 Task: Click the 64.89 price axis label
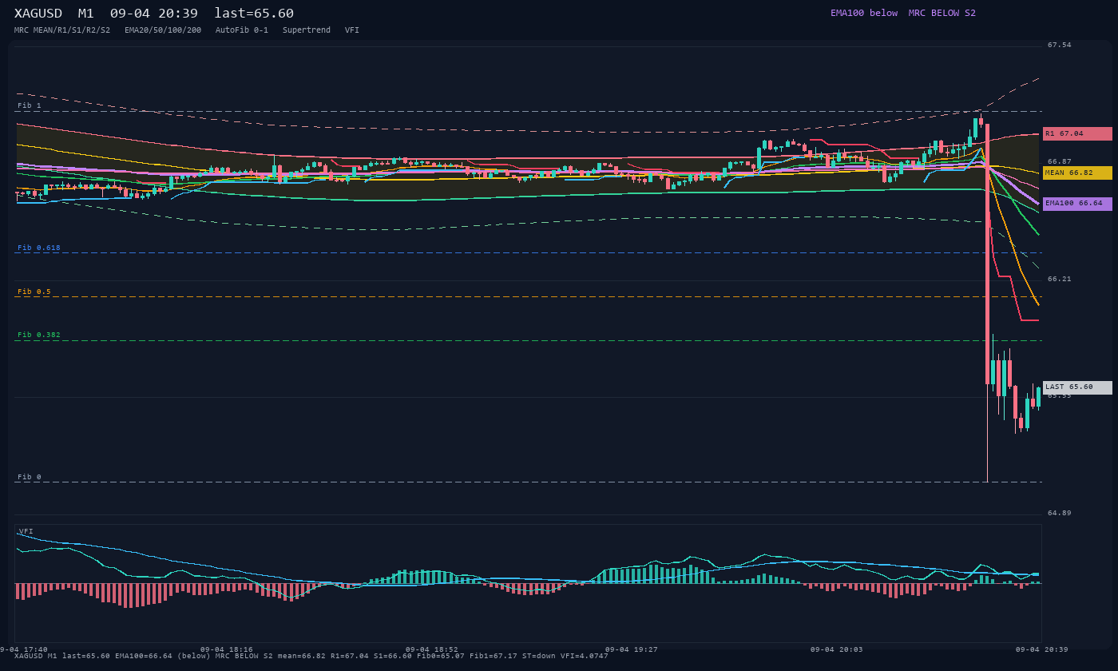click(1060, 513)
